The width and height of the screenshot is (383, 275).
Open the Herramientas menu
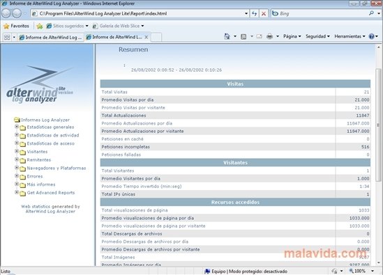350,36
